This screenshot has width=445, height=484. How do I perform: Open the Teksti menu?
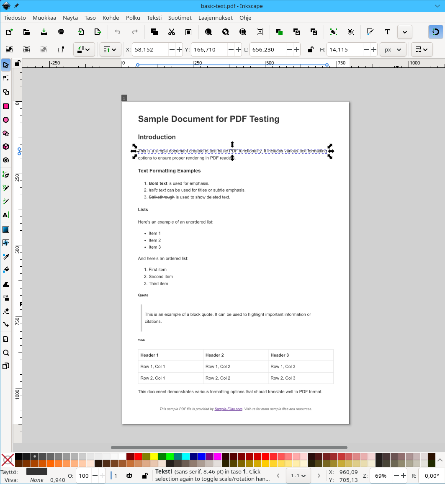point(154,18)
